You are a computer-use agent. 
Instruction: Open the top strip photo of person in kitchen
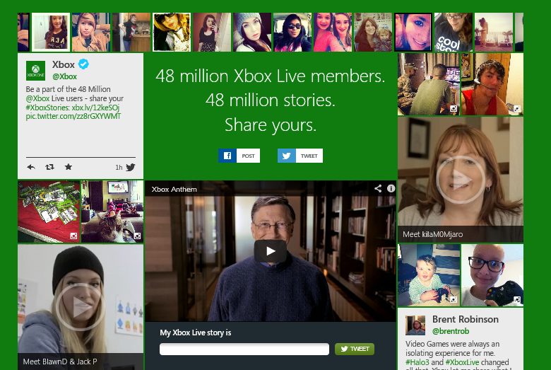(x=131, y=32)
